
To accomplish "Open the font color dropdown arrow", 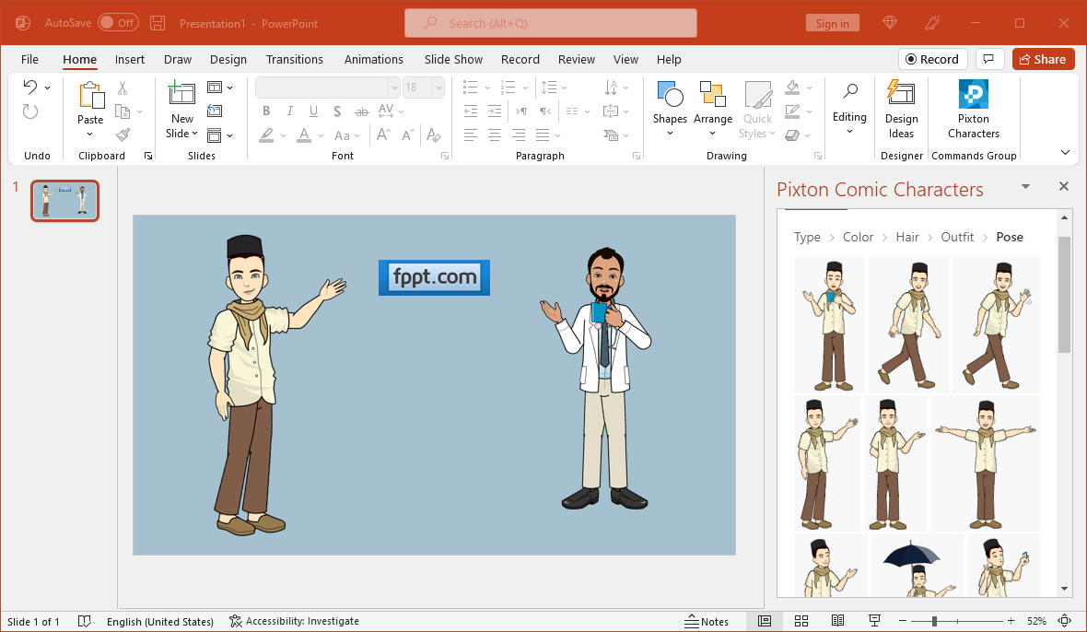I will pyautogui.click(x=321, y=135).
